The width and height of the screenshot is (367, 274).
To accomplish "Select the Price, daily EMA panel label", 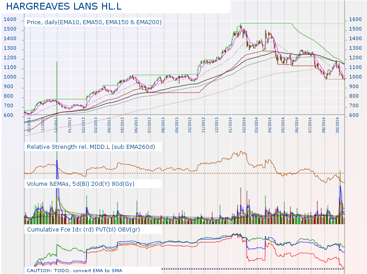I will pyautogui.click(x=94, y=22).
